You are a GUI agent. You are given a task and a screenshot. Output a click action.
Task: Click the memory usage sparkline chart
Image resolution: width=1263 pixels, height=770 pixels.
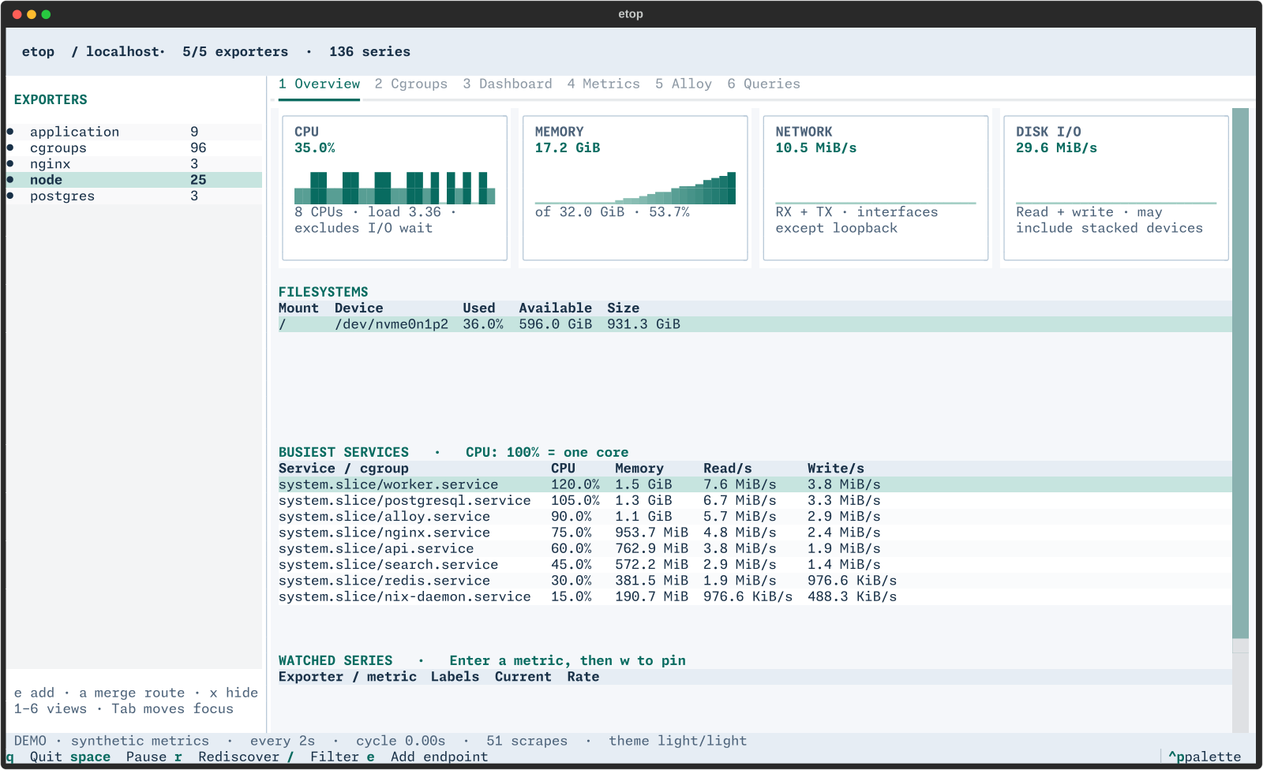click(635, 188)
